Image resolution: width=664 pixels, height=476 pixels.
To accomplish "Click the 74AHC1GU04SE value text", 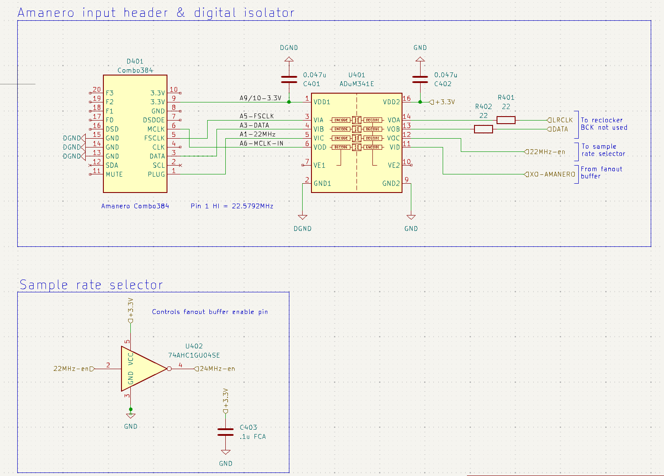I will click(x=194, y=355).
